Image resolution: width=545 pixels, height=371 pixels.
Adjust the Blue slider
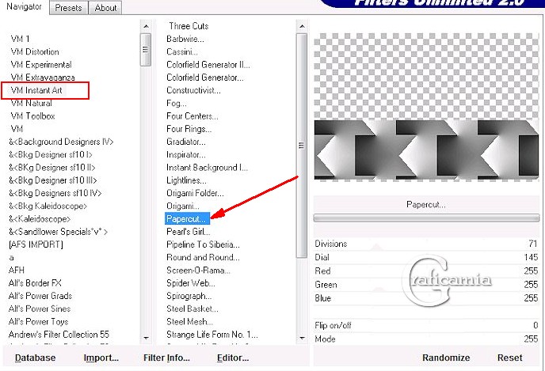(426, 298)
